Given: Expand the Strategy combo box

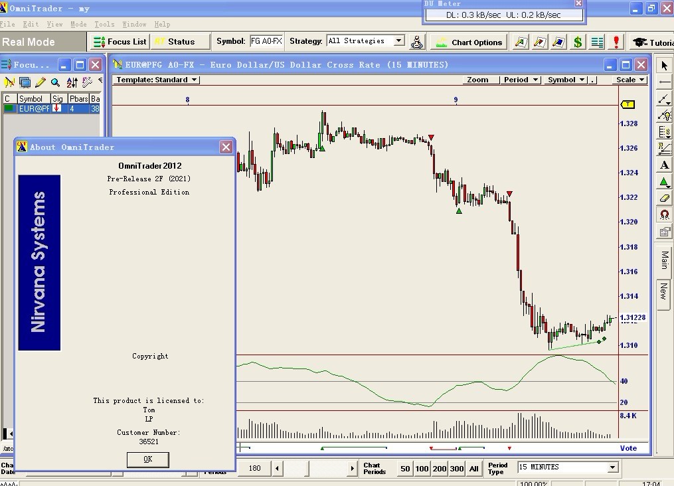Looking at the screenshot, I should [399, 40].
